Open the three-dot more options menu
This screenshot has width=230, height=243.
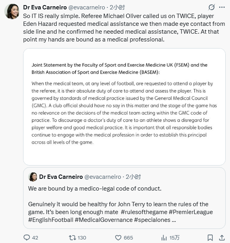[222, 7]
